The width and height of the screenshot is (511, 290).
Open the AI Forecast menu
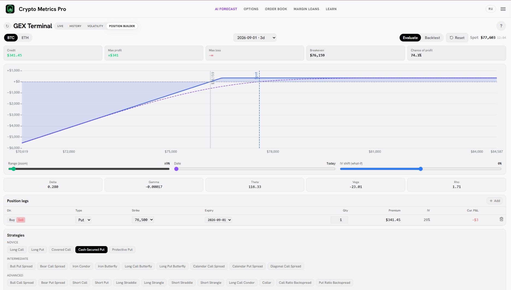(x=226, y=9)
